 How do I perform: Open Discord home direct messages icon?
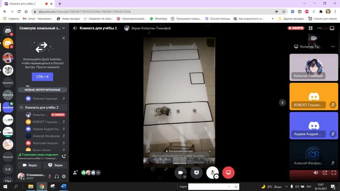click(8, 31)
